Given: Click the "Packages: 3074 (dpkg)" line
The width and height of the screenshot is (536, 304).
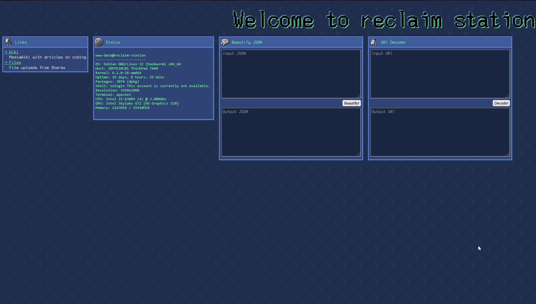Looking at the screenshot, I should (x=117, y=82).
